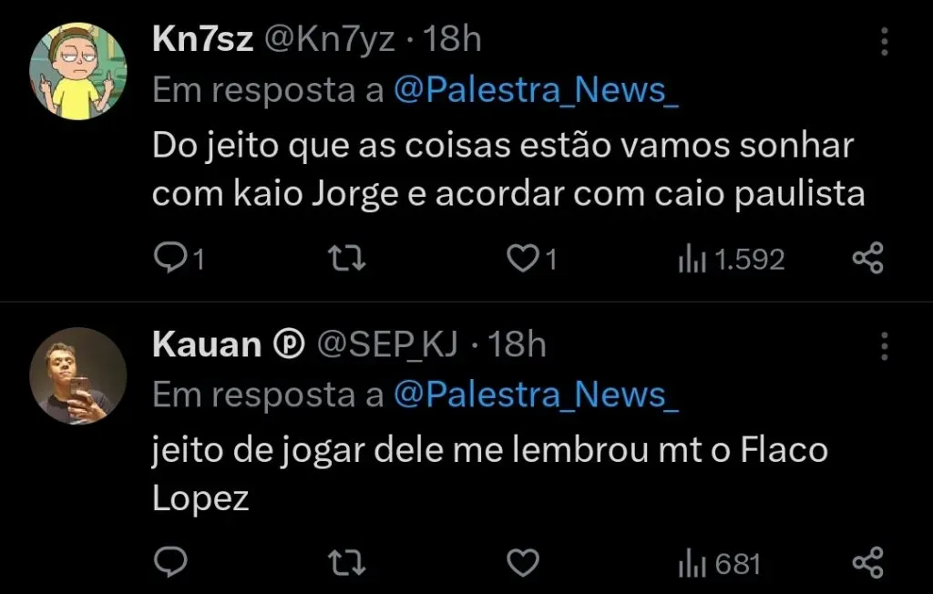
Task: Open @Palestra_News_ link in first reply
Action: [536, 89]
